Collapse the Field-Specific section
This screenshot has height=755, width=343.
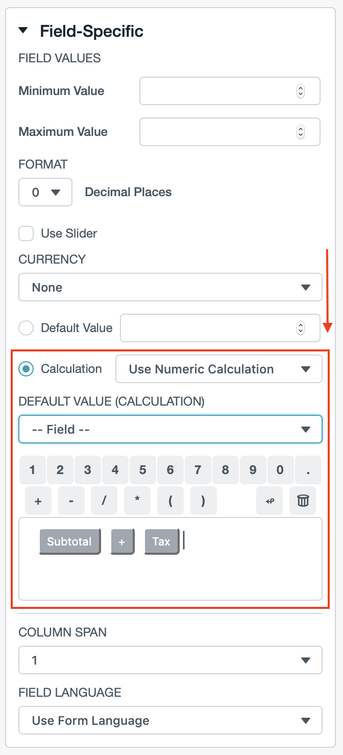point(23,31)
